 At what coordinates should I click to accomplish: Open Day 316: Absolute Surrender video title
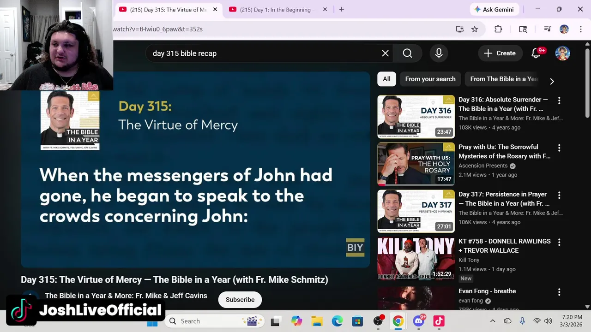[504, 104]
